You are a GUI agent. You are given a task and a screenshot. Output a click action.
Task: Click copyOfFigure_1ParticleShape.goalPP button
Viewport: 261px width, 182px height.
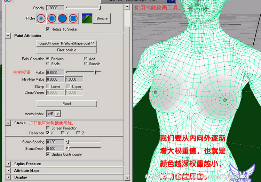pos(66,43)
